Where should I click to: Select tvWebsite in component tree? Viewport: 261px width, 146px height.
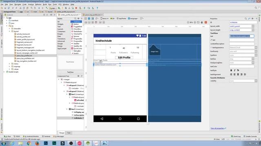[78, 118]
